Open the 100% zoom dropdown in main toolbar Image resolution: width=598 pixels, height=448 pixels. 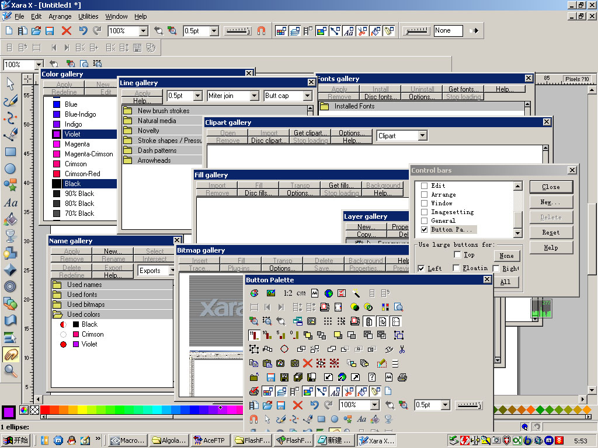[x=144, y=31]
